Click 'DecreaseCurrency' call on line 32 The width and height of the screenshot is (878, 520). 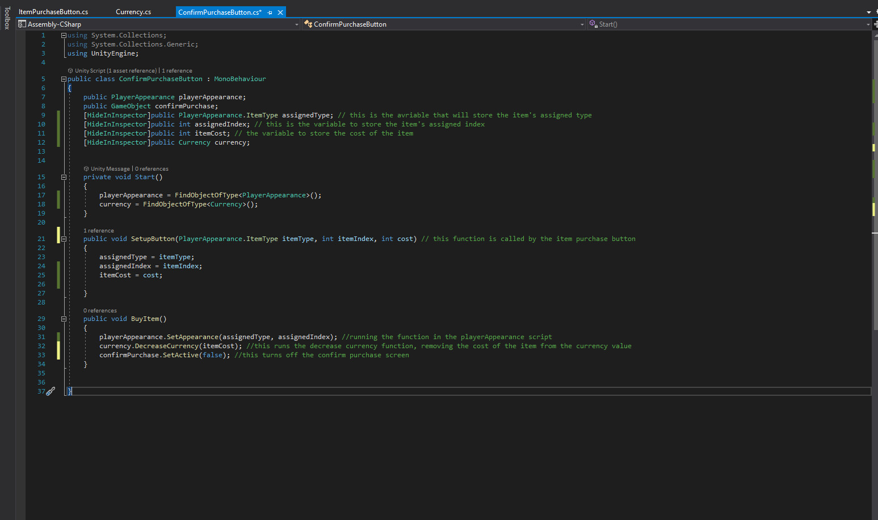click(x=167, y=346)
